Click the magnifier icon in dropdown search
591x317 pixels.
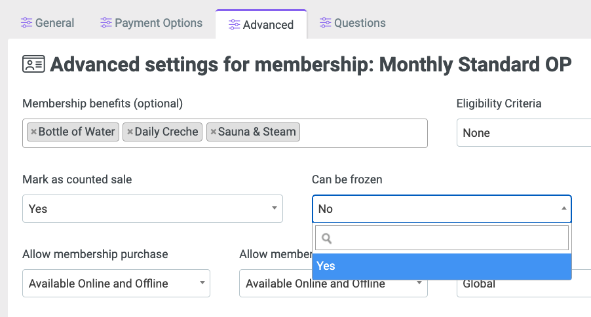[x=326, y=238]
